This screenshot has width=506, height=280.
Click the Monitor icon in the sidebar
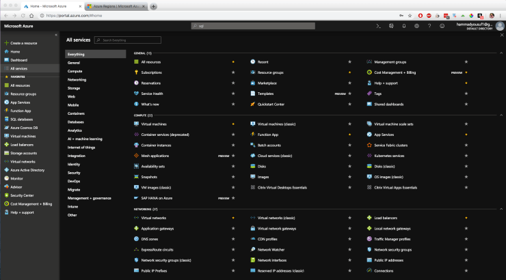[x=6, y=178]
